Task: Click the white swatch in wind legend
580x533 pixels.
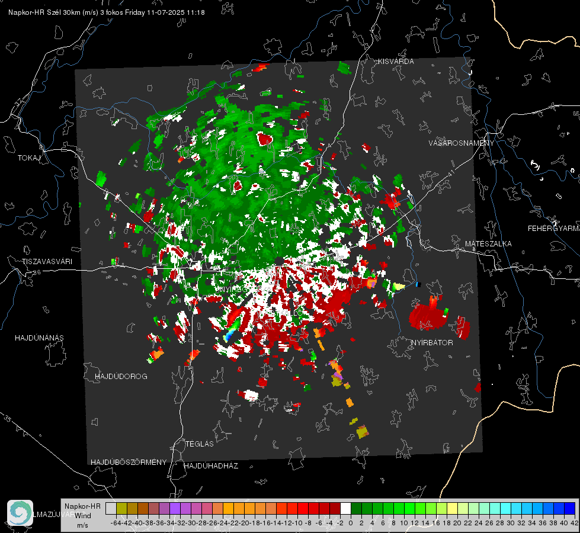Action: pos(345,509)
